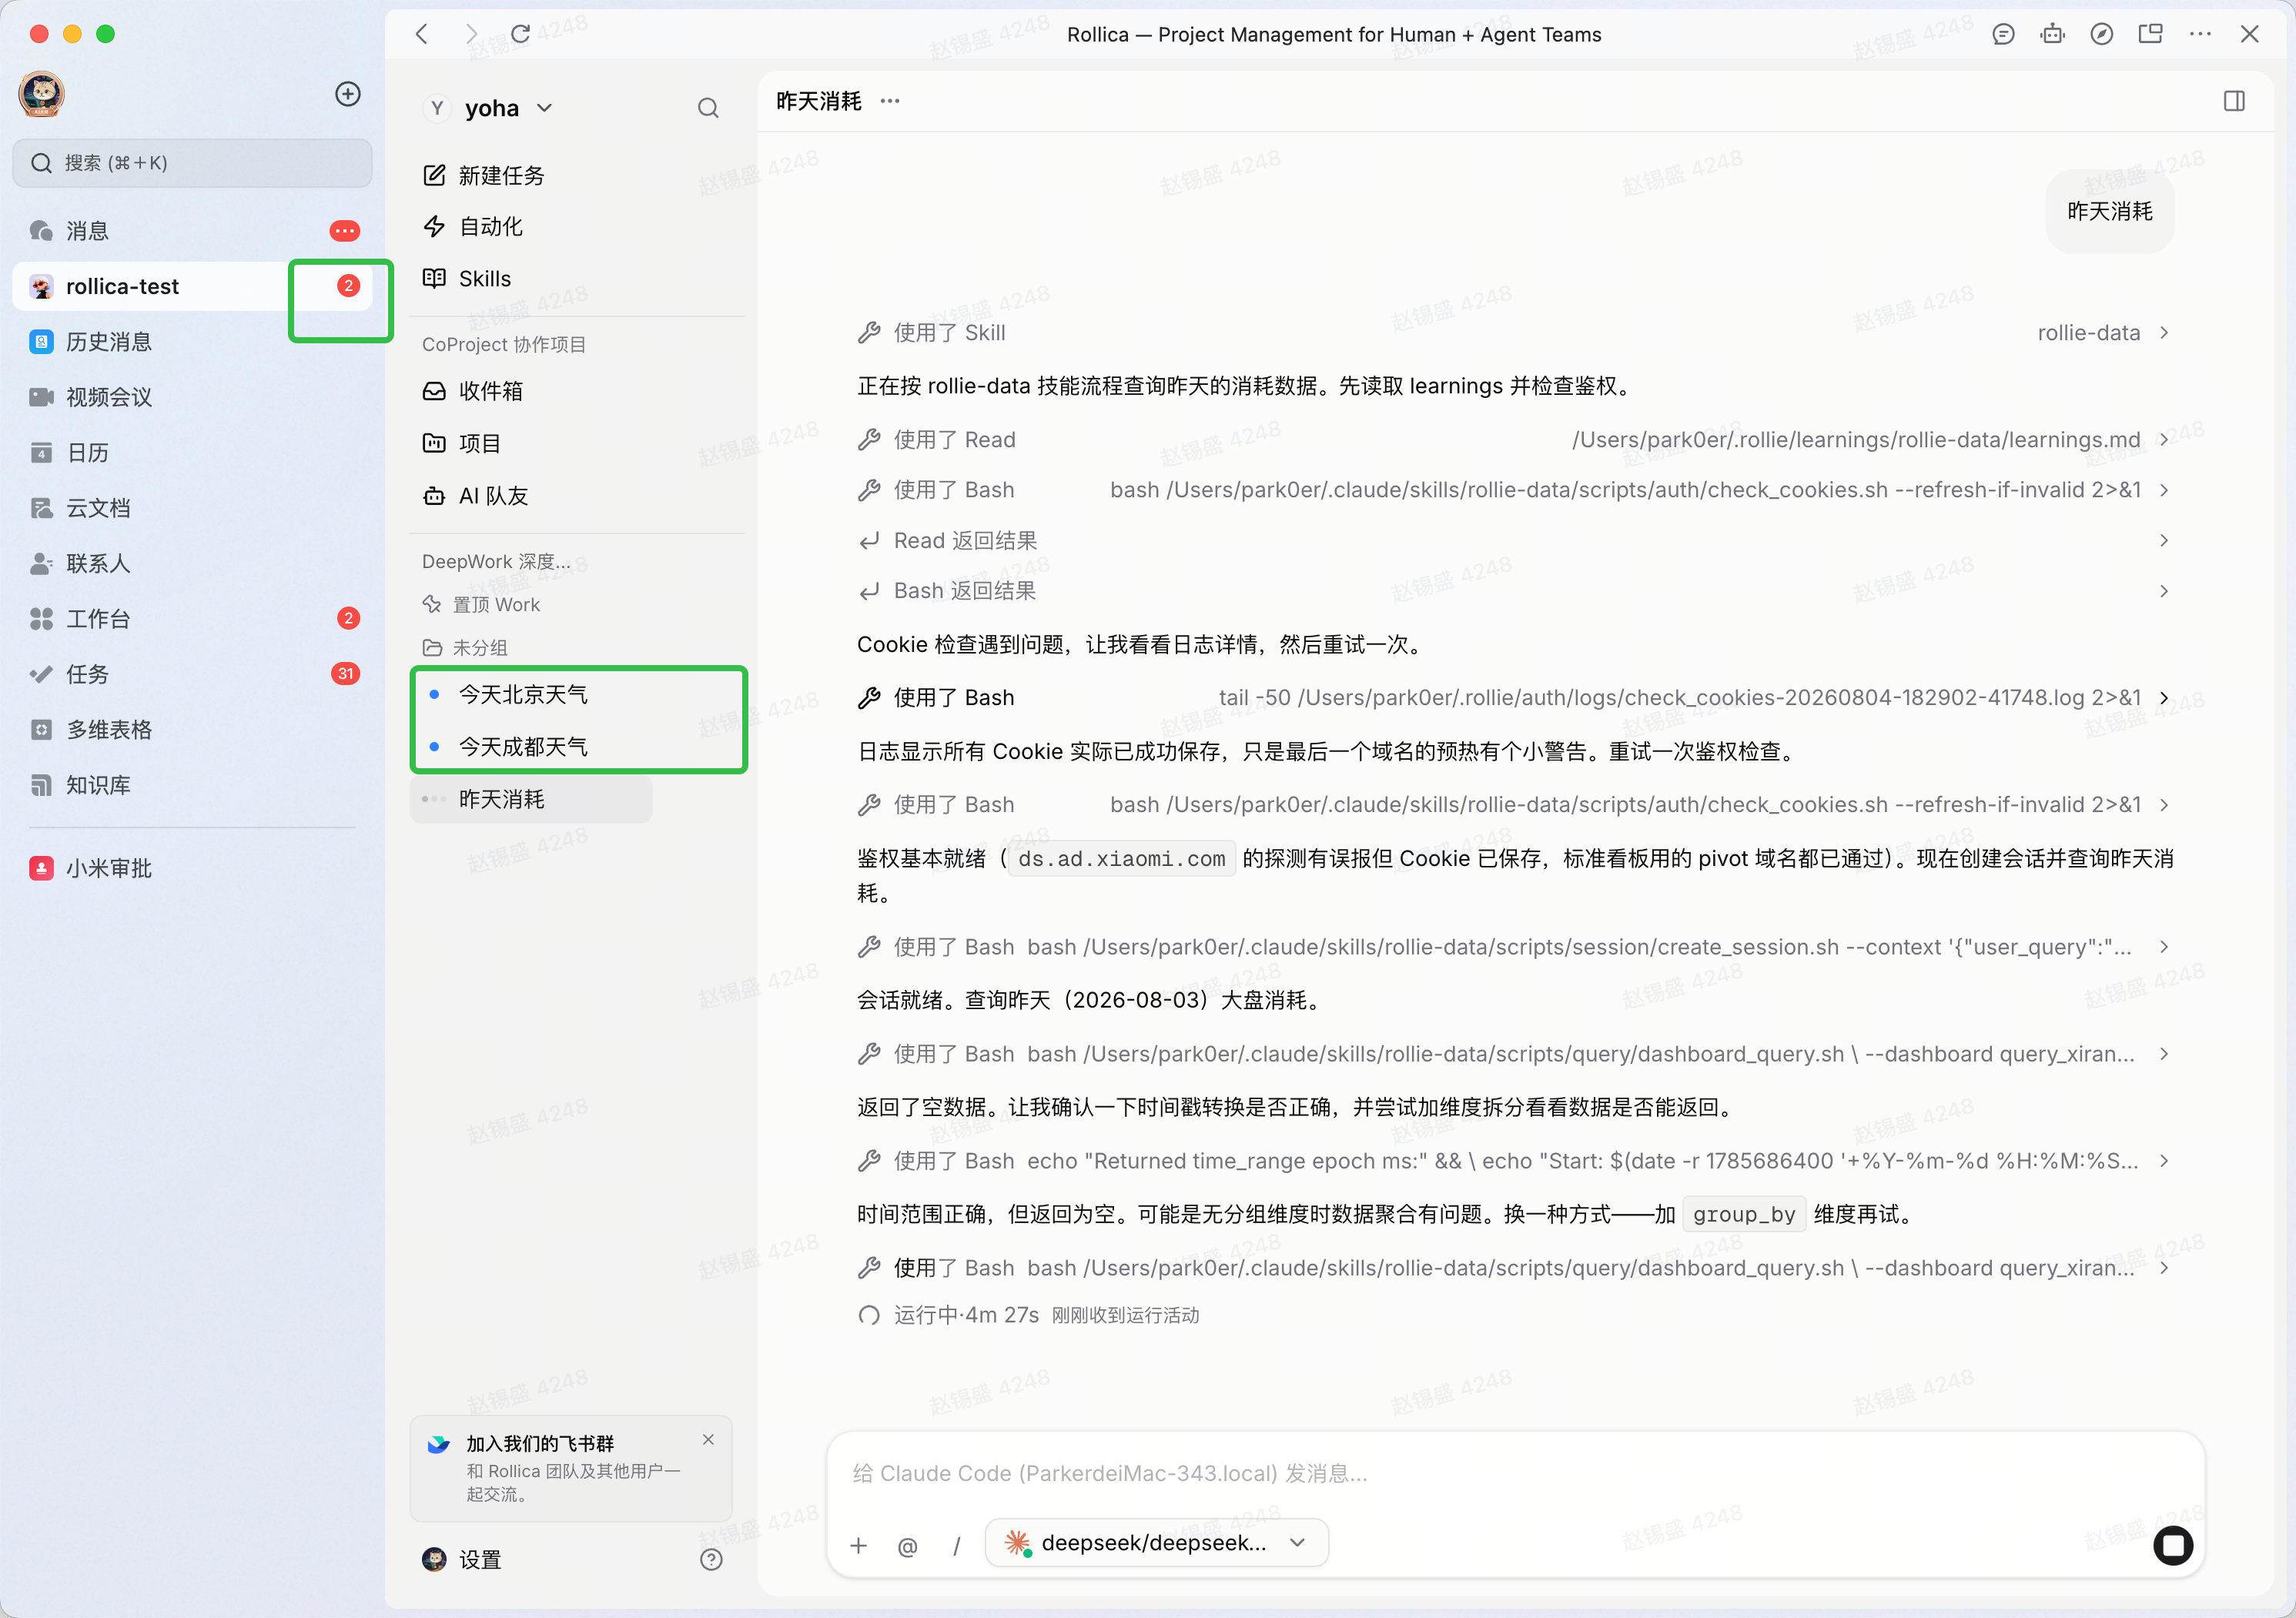Open 日历 calendar
Image resolution: width=2296 pixels, height=1618 pixels.
(192, 453)
